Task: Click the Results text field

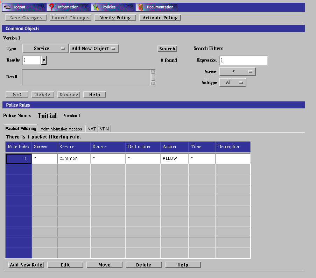Action: point(31,60)
